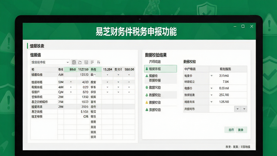Open the middle dropdown arrow in the QM row
The width and height of the screenshot is (277, 156).
click(x=118, y=92)
